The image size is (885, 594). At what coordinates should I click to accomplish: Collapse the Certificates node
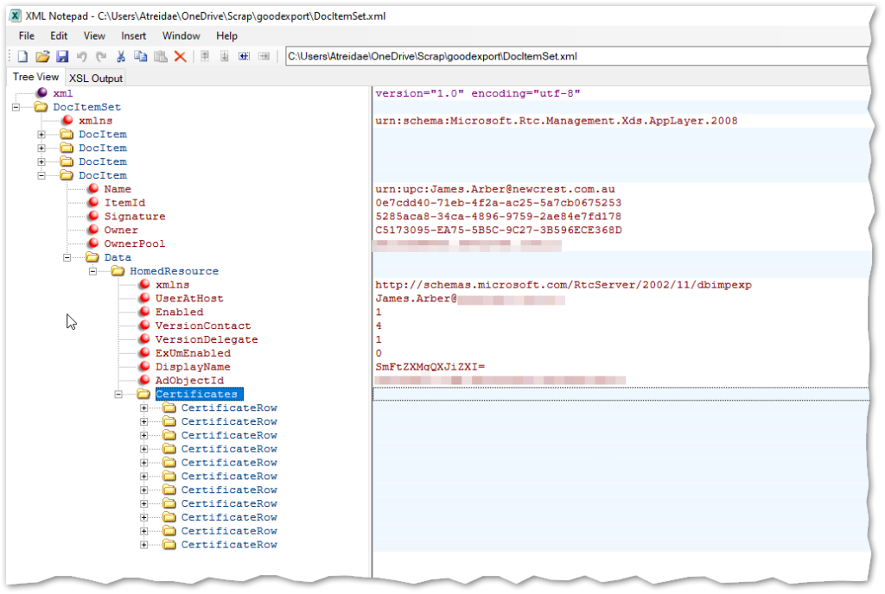[118, 394]
